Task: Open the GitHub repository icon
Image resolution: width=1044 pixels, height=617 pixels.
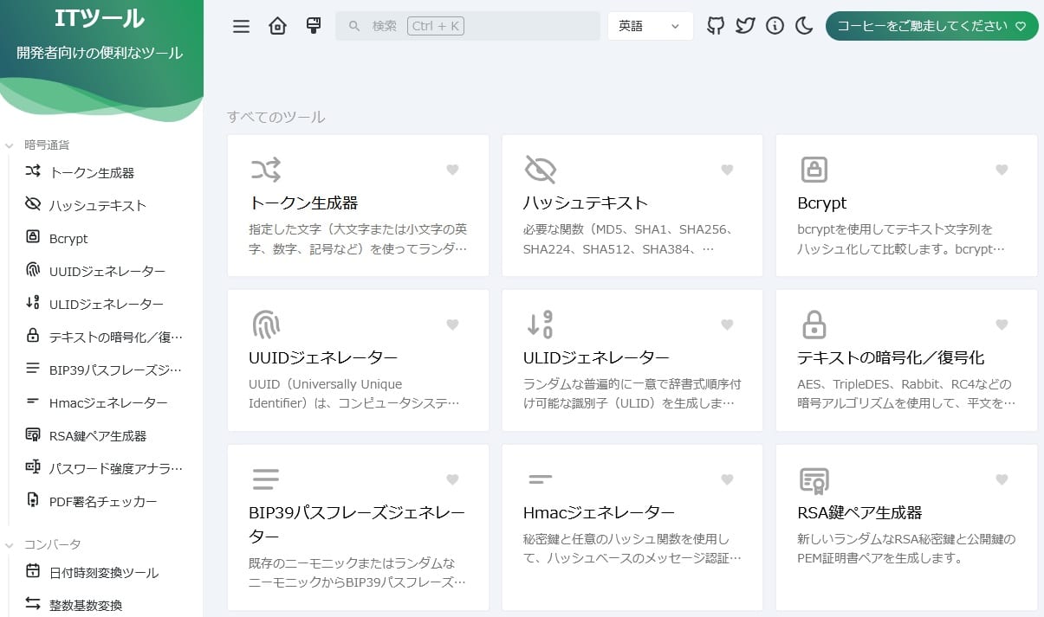Action: (x=716, y=26)
